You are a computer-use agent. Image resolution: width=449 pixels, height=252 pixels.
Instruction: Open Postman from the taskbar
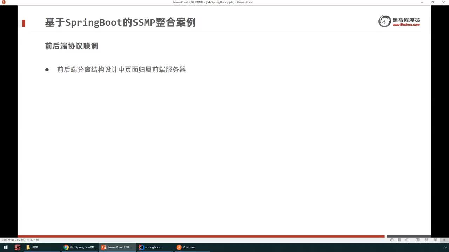point(192,247)
